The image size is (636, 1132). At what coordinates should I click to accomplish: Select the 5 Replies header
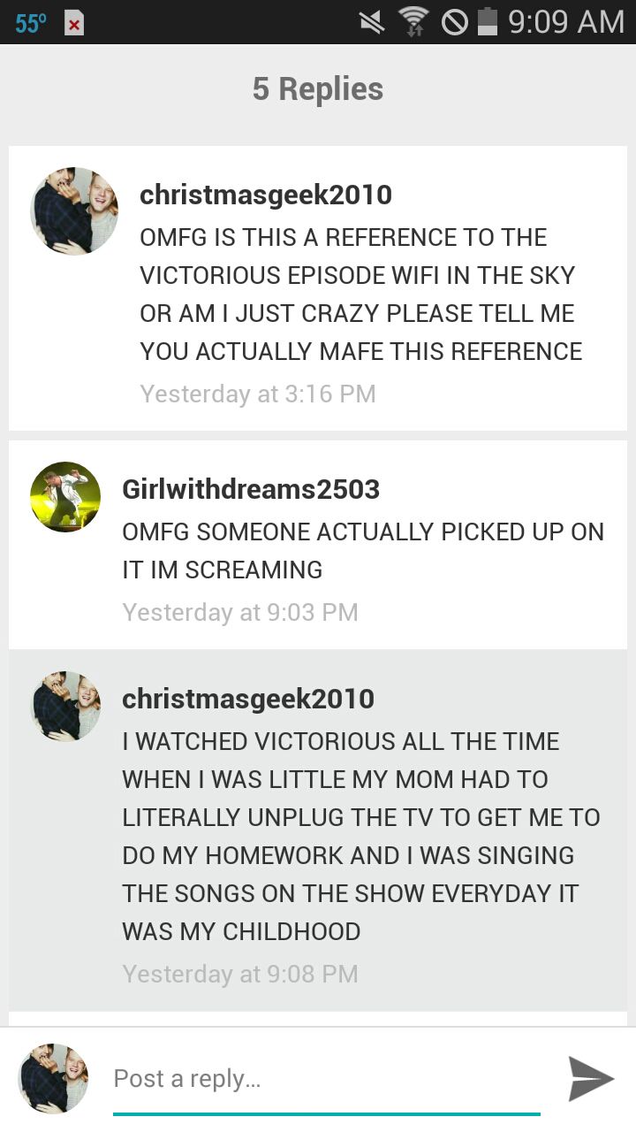coord(318,88)
